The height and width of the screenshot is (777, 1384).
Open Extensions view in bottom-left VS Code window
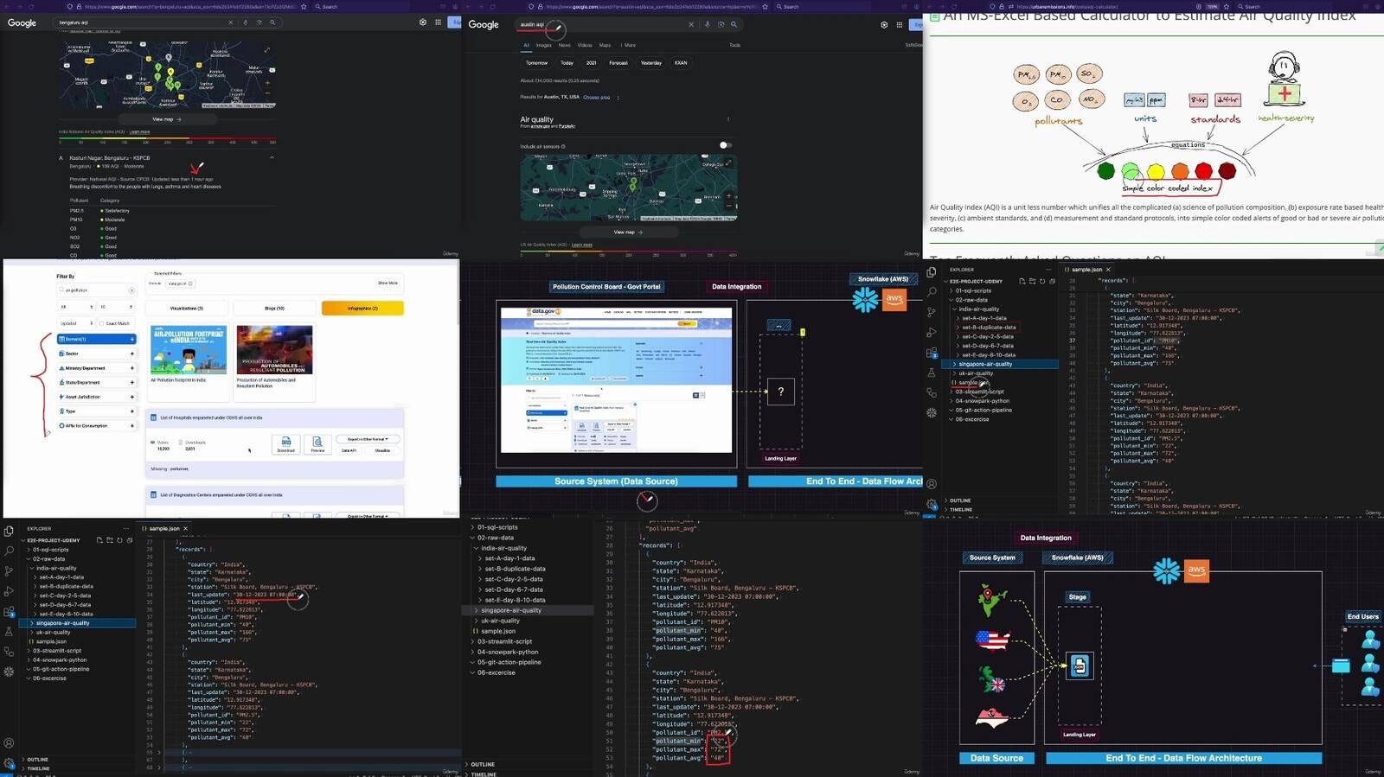coord(9,612)
